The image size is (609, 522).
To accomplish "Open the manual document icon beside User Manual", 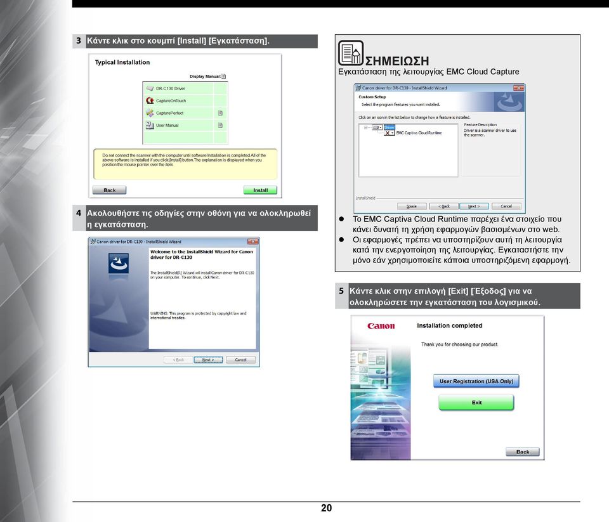I will 220,126.
